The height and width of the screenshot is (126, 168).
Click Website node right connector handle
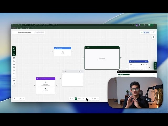[73, 51]
